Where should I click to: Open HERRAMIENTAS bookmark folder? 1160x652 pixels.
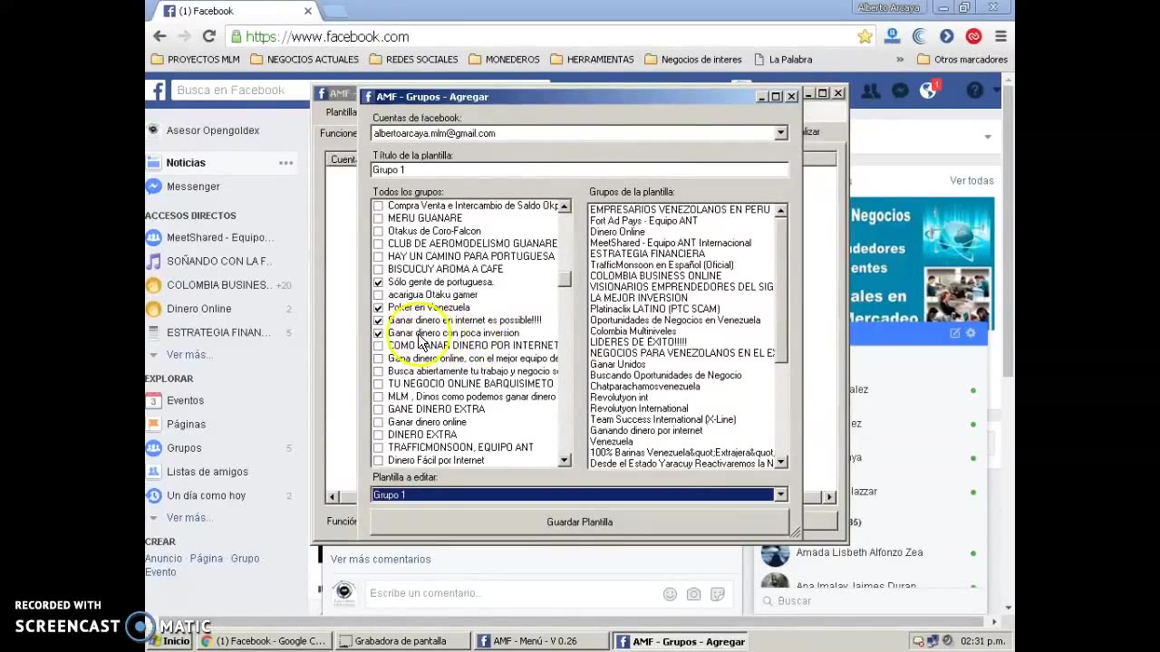coord(592,60)
